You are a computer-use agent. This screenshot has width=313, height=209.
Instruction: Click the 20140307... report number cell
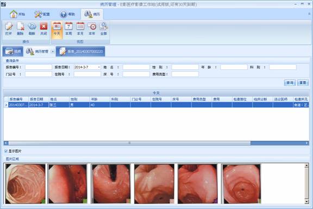coord(18,105)
